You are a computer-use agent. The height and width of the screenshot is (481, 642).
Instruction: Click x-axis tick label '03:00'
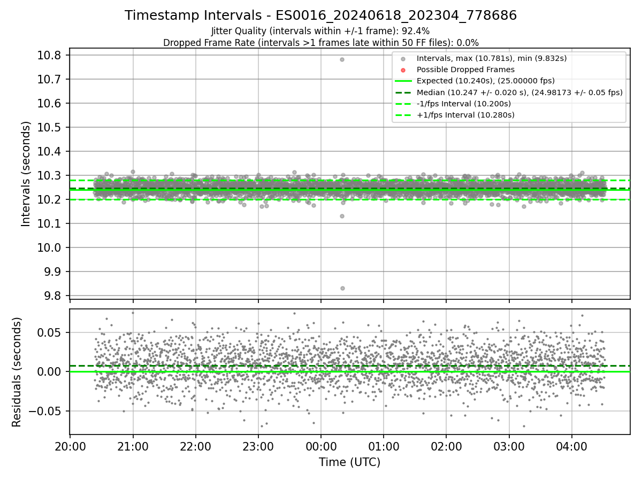pyautogui.click(x=509, y=446)
